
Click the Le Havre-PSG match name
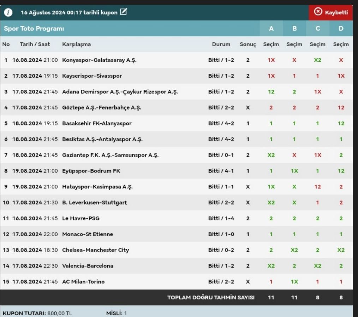point(80,218)
